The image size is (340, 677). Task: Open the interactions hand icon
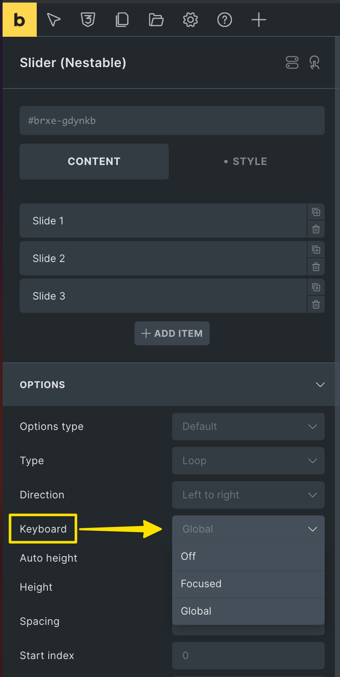315,62
